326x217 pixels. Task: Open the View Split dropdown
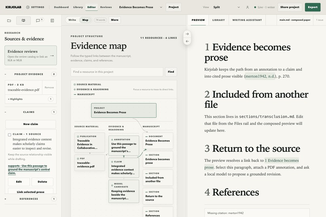(227, 7)
